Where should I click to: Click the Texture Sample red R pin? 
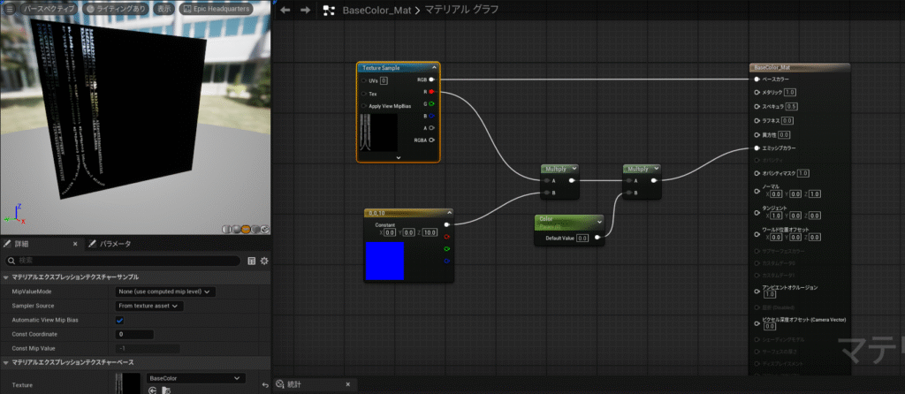[431, 92]
